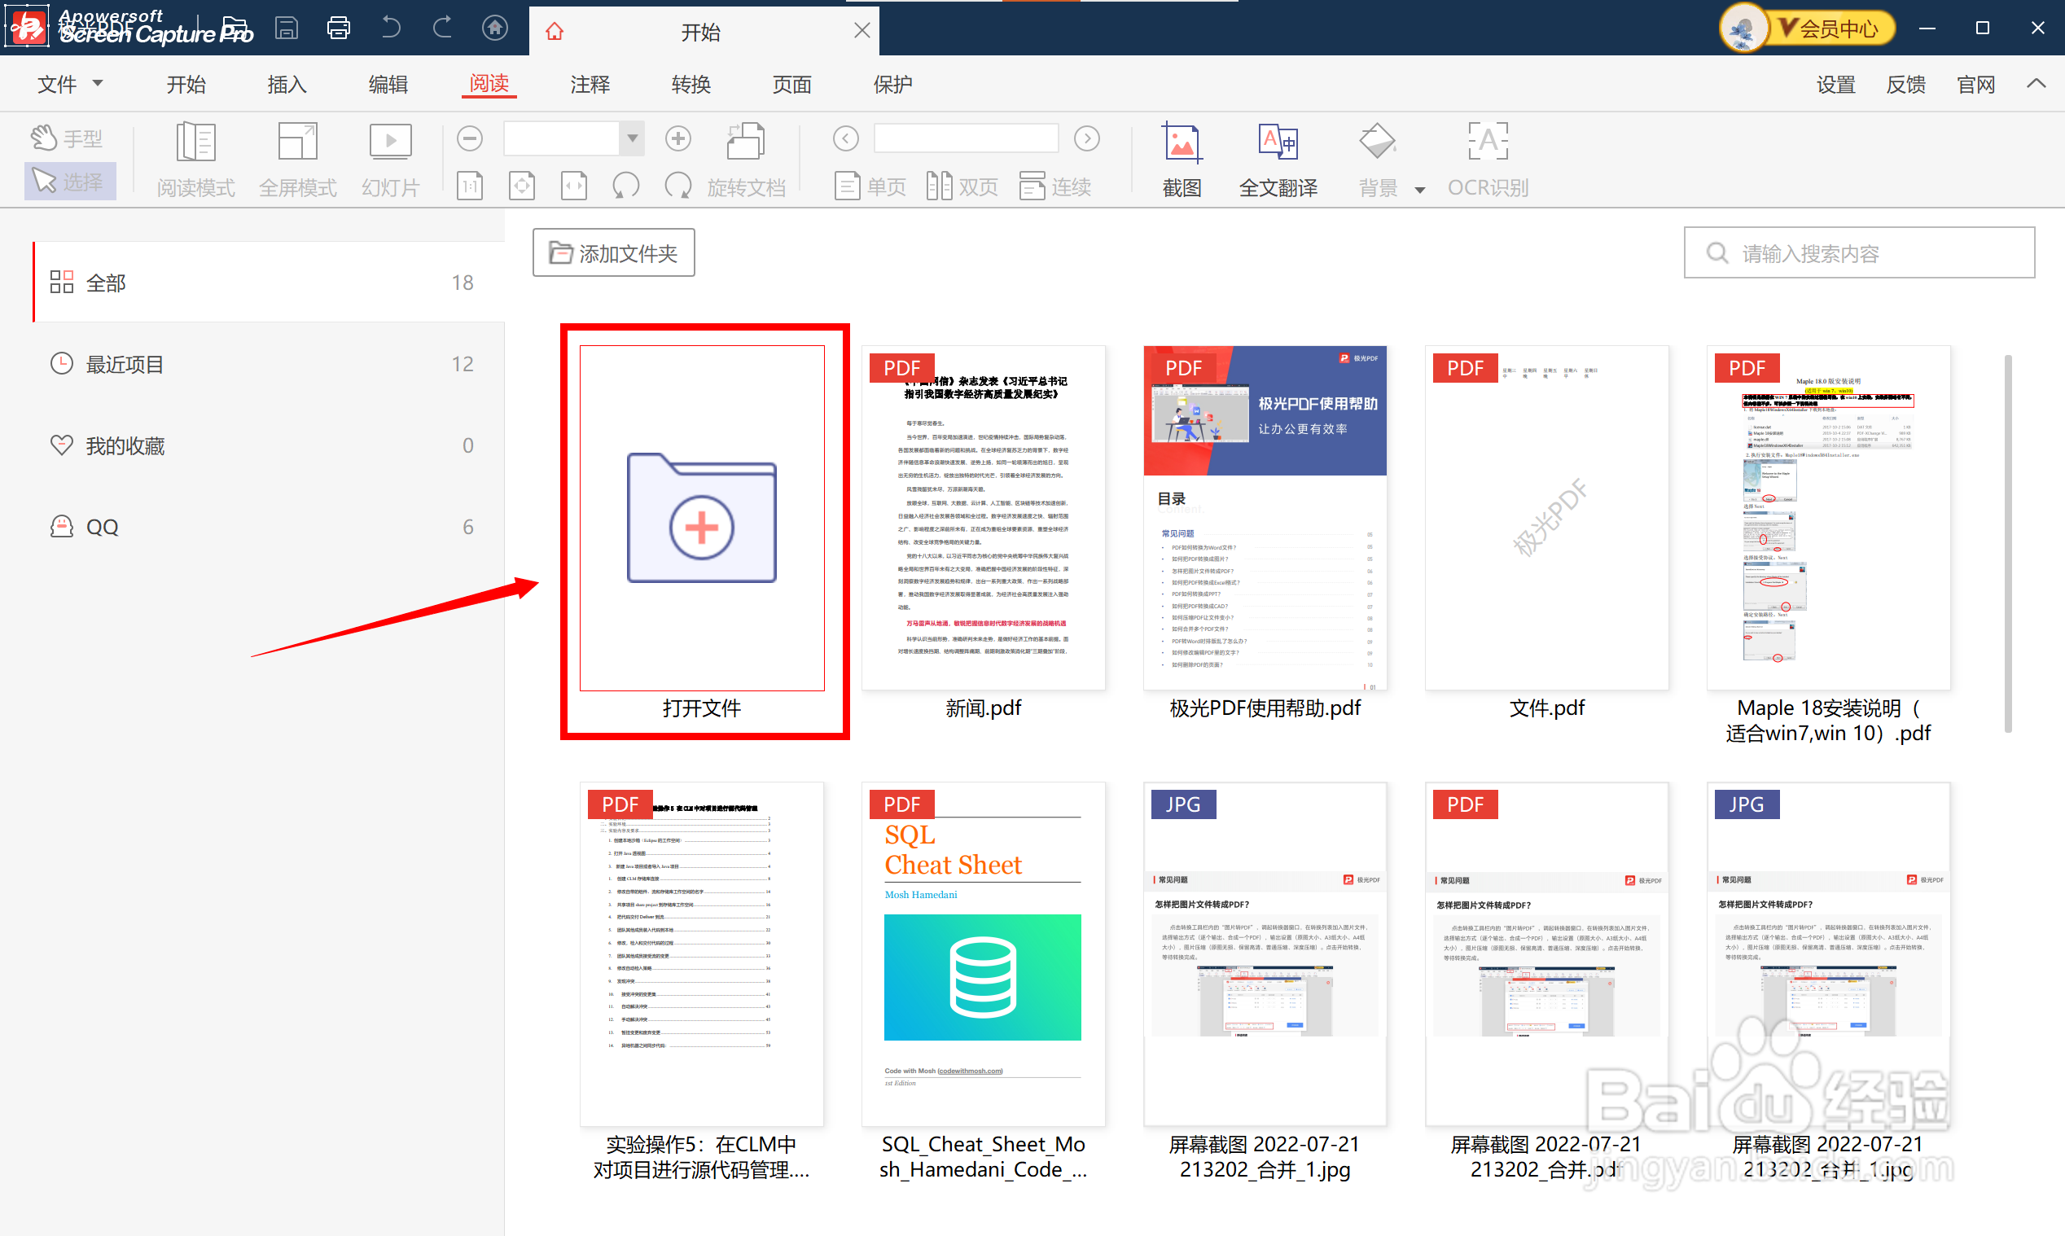
Task: Switch to the 转换 ribbon tab
Action: click(x=691, y=84)
